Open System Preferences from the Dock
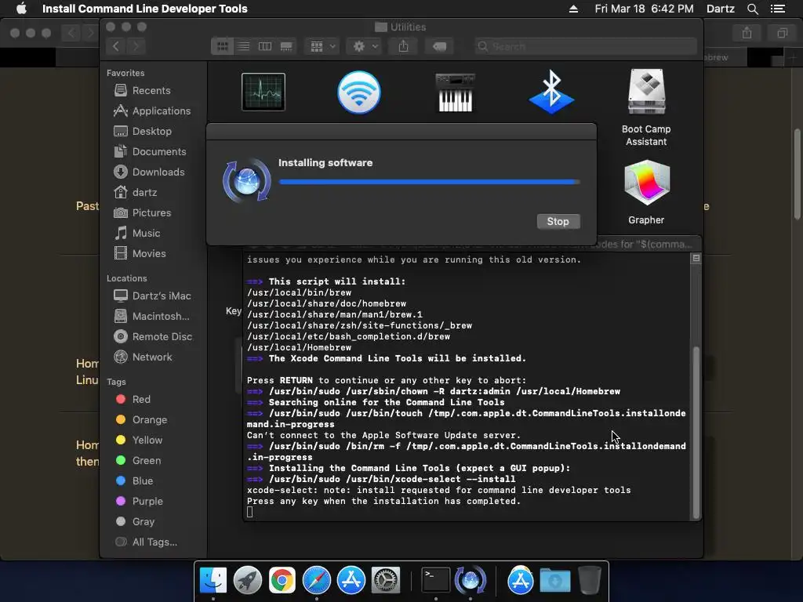Viewport: 803px width, 602px height. [386, 580]
